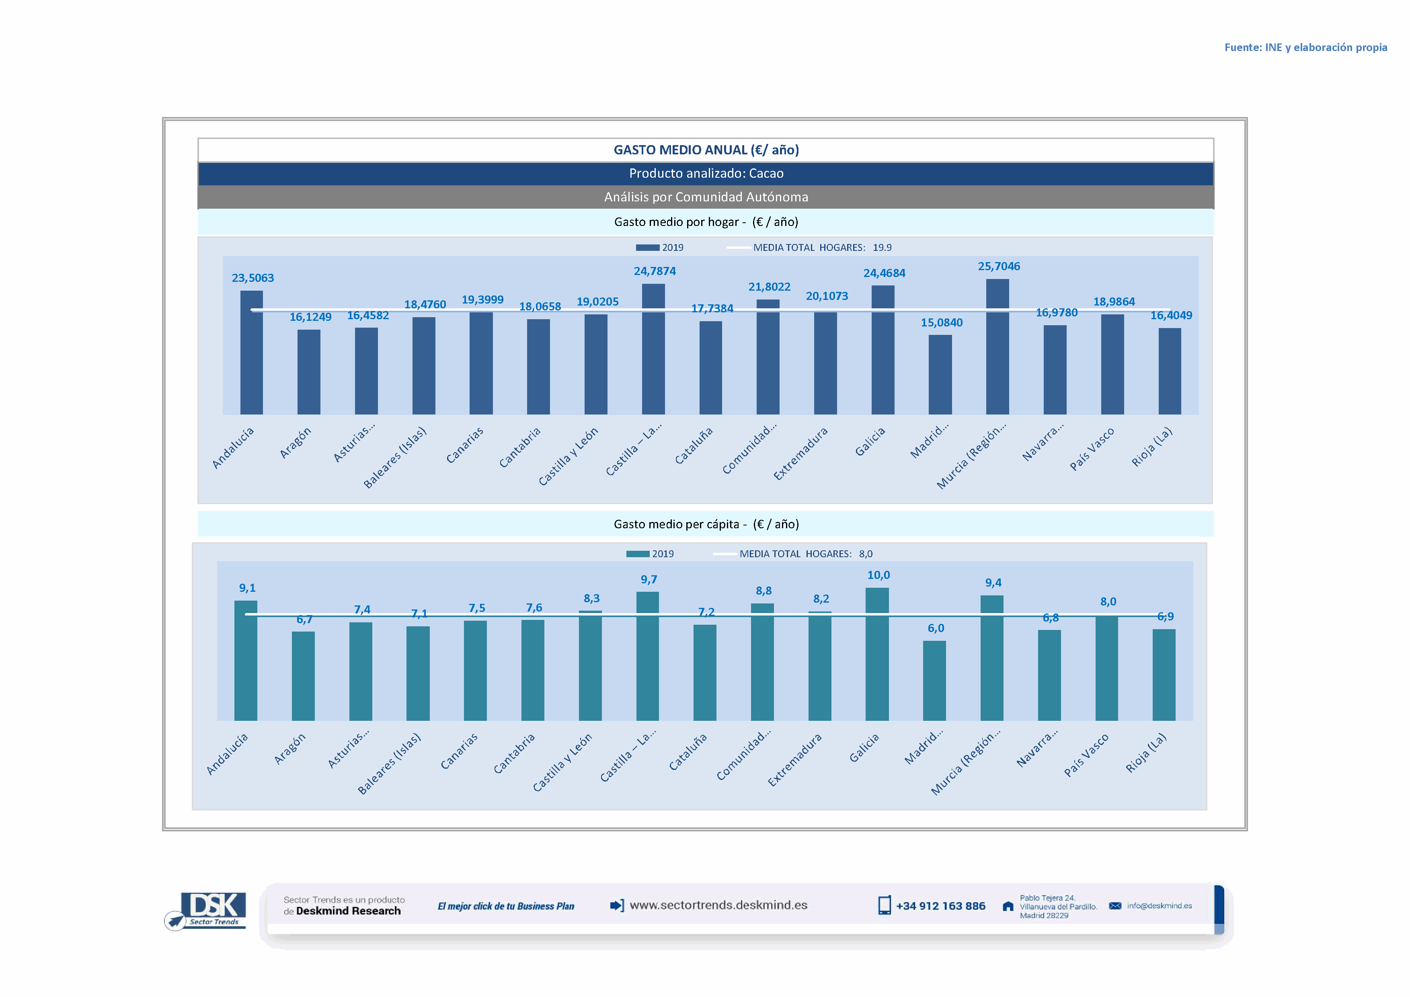
Task: Click the house address icon in footer
Action: click(x=1008, y=906)
